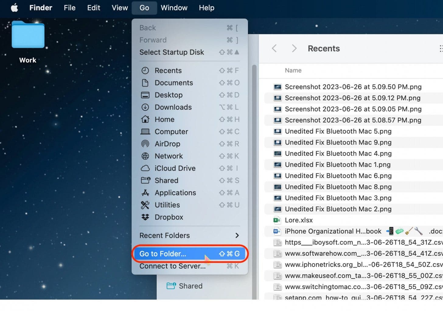Screen dimensions: 443x311
Task: Select Connect to Server… menu item
Action: (x=172, y=266)
